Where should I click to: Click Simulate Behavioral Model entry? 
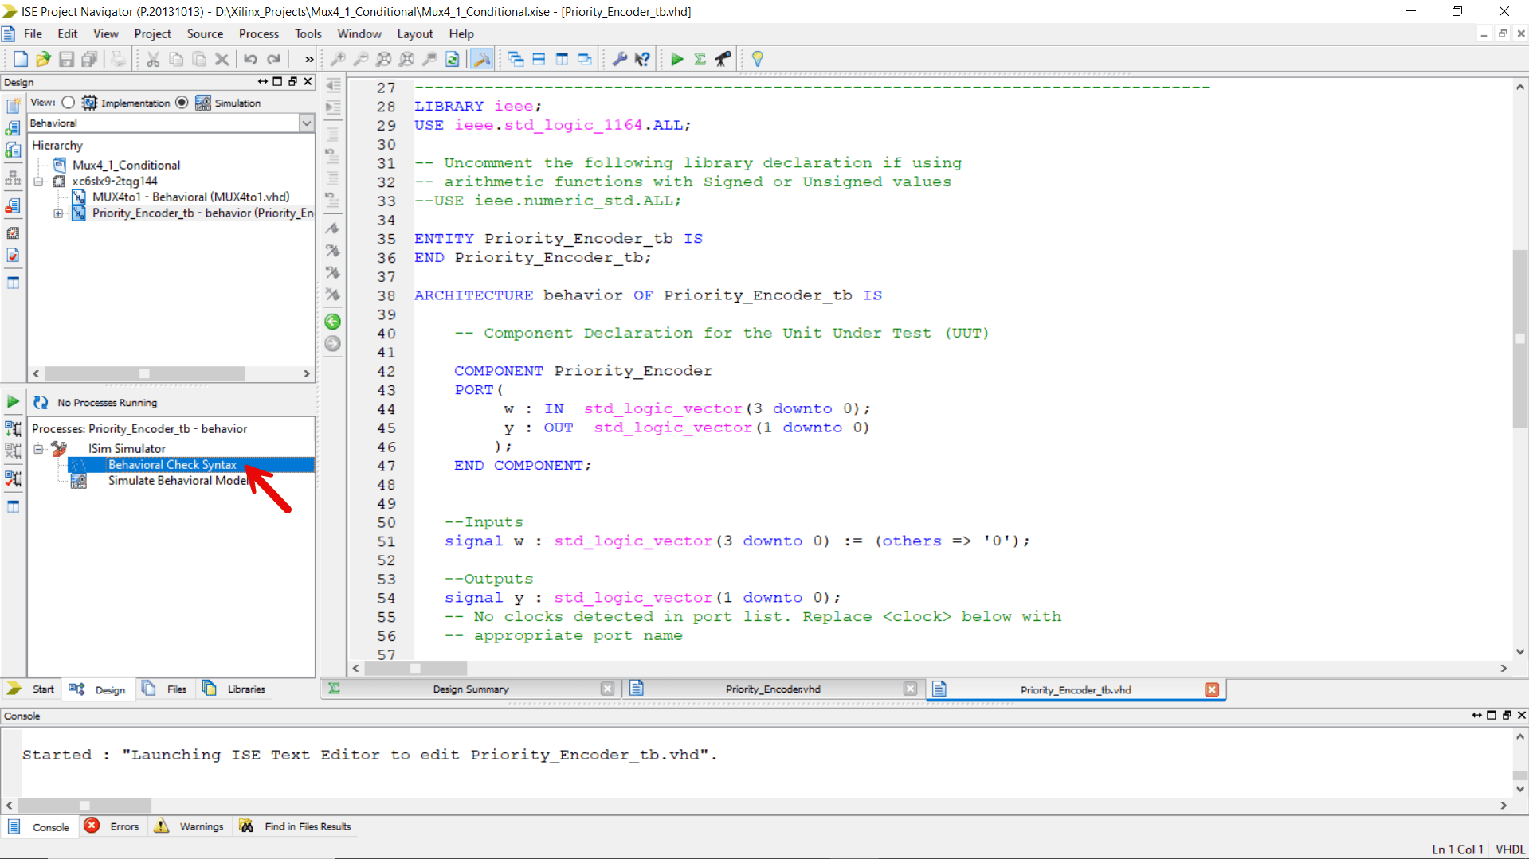[x=178, y=481]
